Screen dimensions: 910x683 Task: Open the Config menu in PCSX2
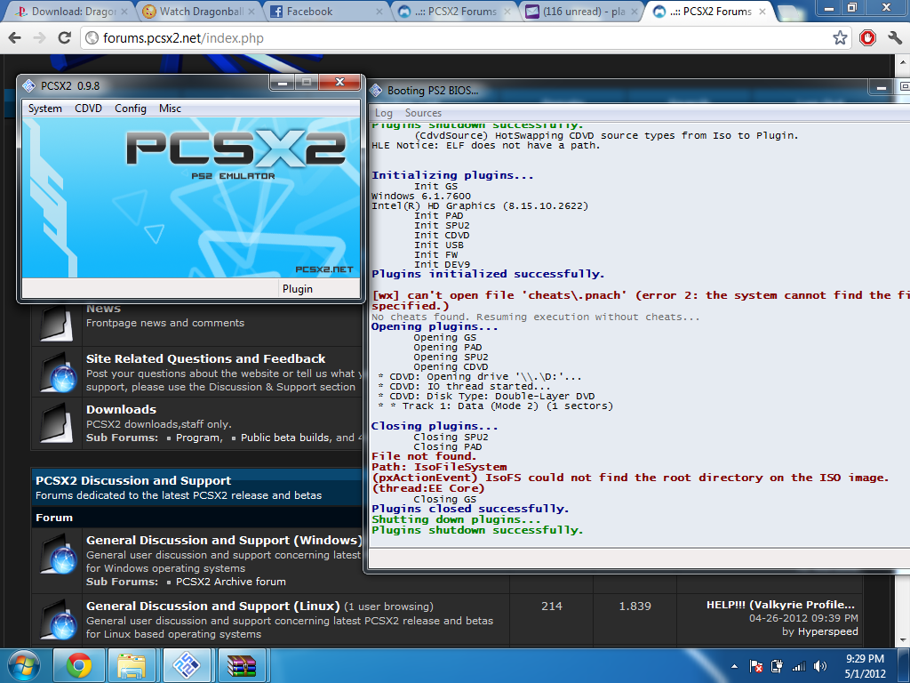[131, 108]
